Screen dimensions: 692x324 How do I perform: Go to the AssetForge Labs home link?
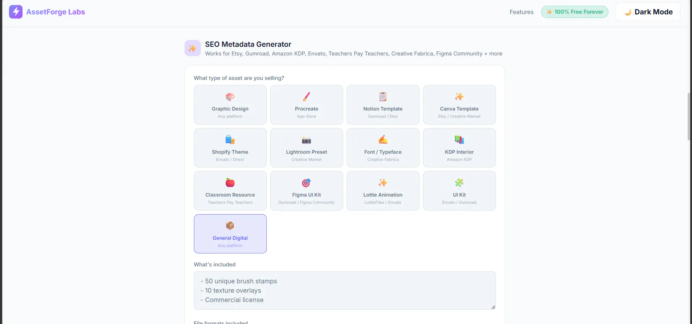(x=47, y=12)
